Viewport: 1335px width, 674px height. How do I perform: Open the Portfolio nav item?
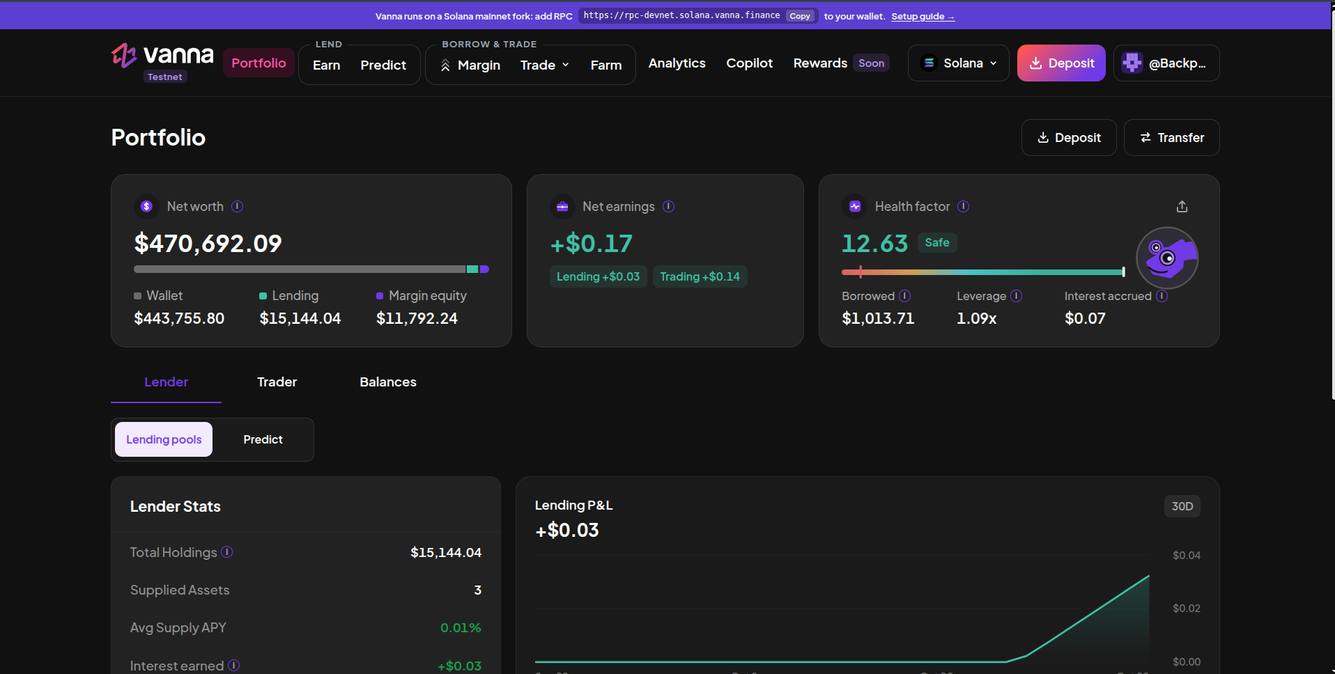258,63
